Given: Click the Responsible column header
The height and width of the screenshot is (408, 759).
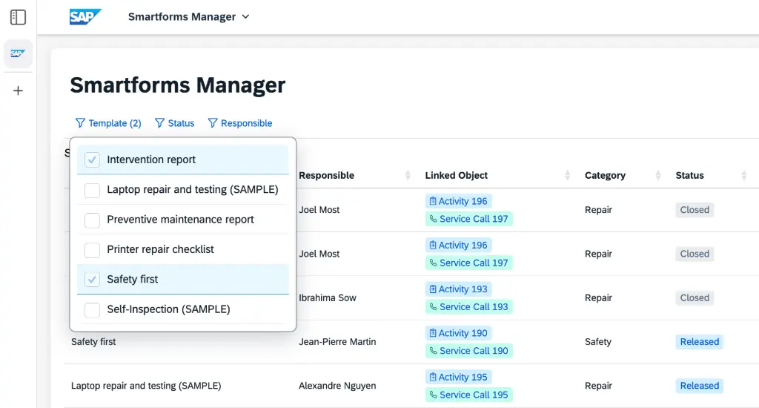Looking at the screenshot, I should click(326, 175).
